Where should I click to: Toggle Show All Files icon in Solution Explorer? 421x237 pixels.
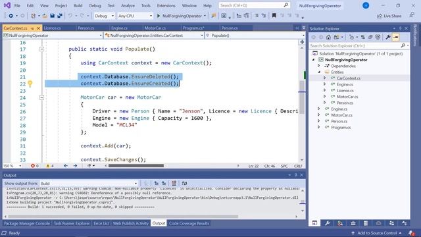[378, 37]
